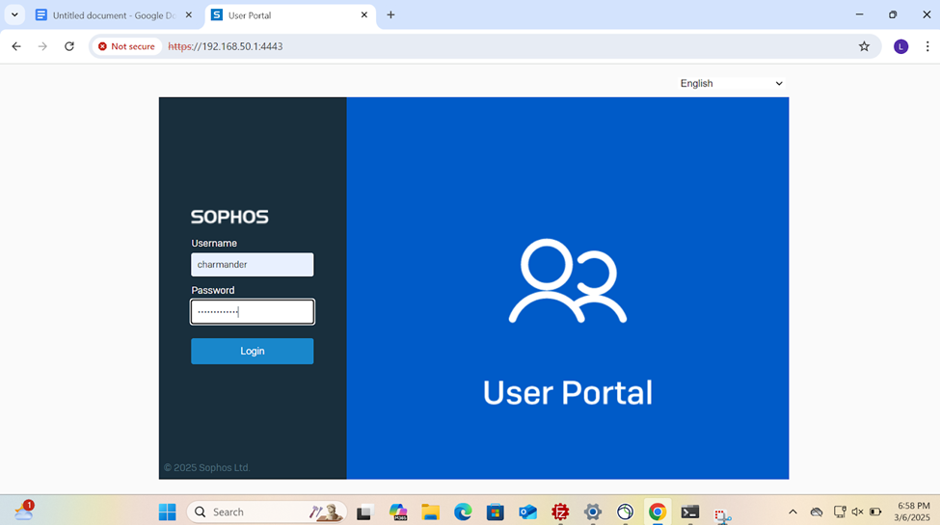Click the Not secure site info badge
Screen dimensions: 940x525
tap(126, 46)
